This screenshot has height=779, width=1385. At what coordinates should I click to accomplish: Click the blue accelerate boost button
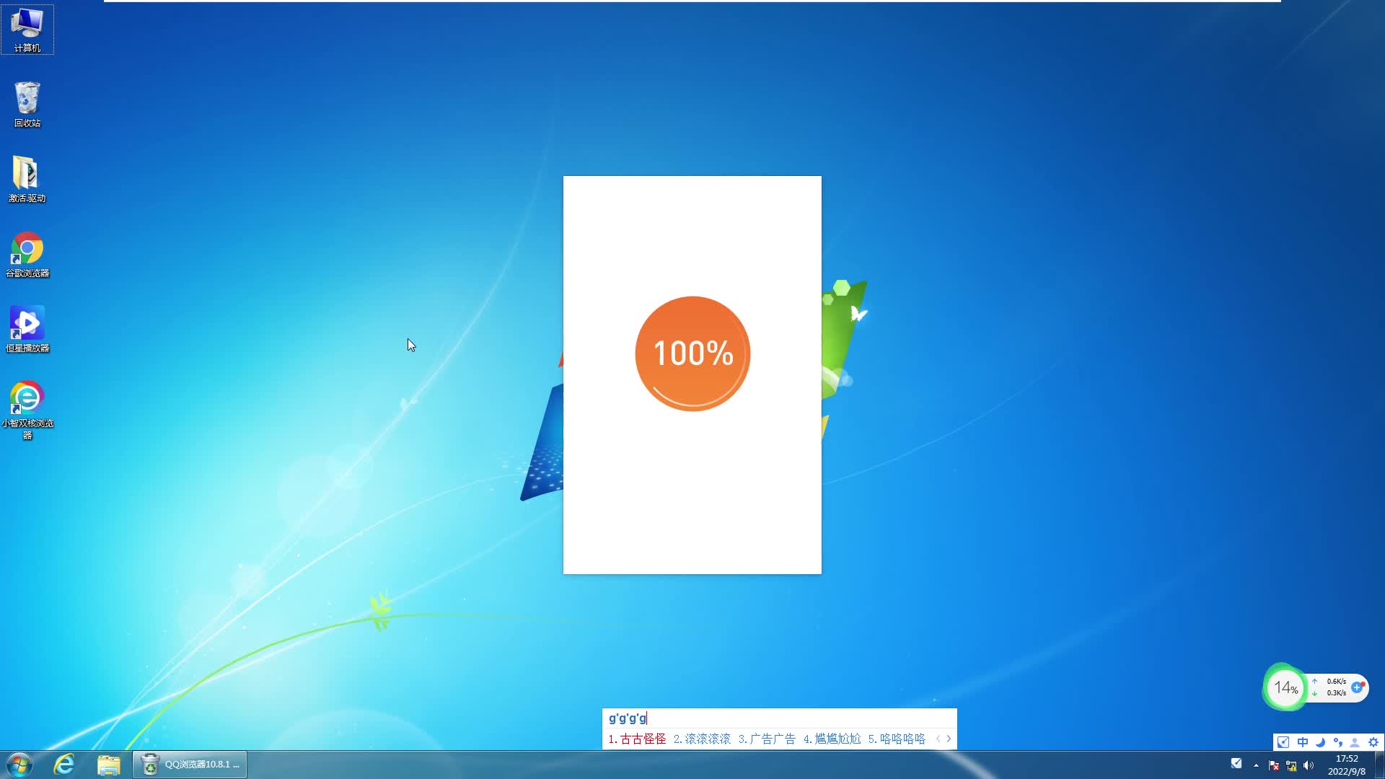pyautogui.click(x=1359, y=687)
